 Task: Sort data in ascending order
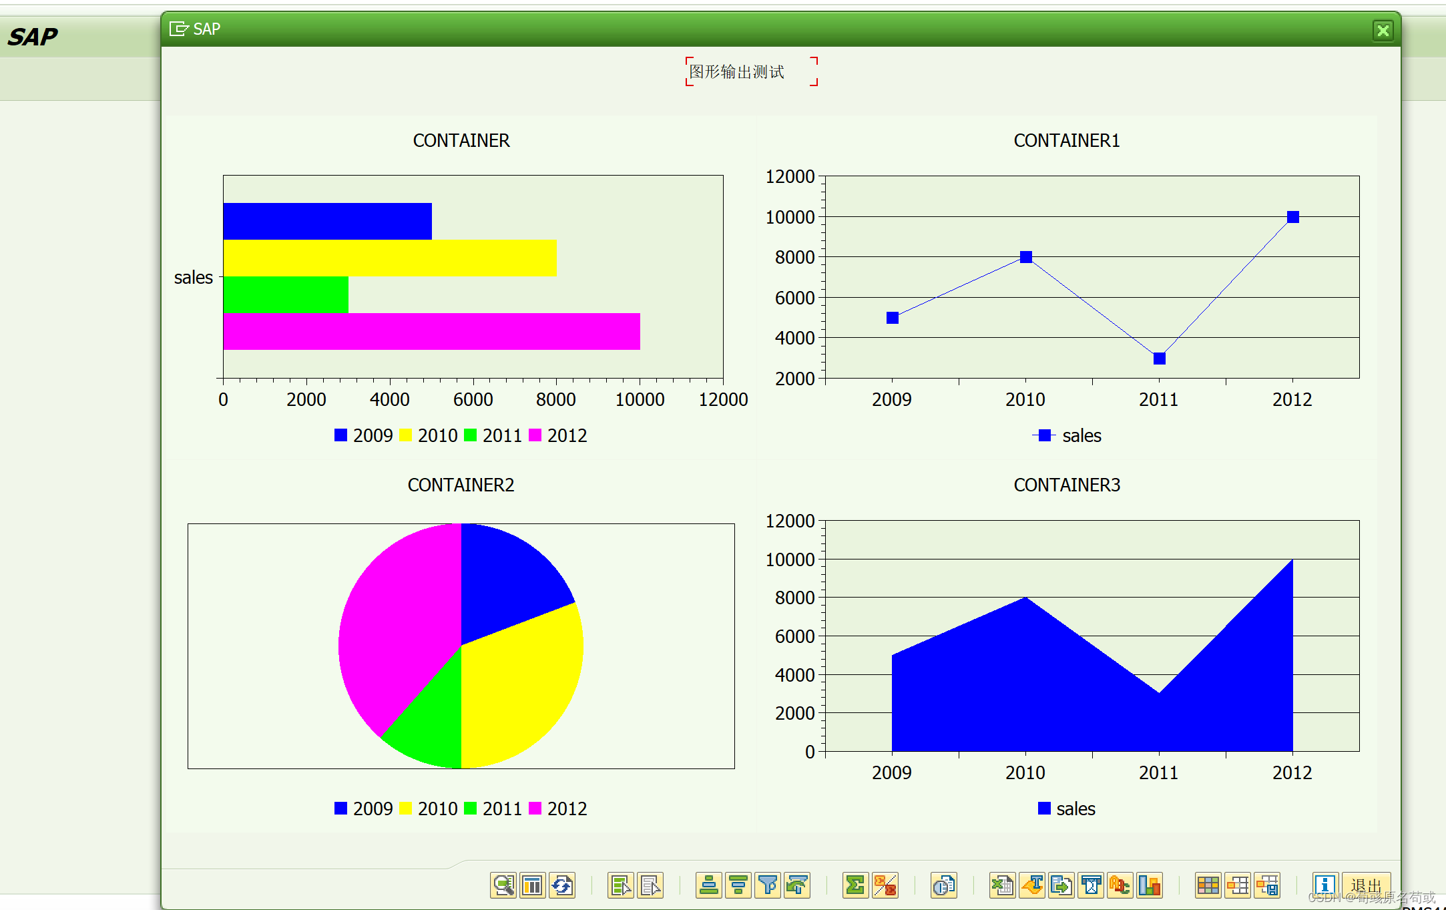pyautogui.click(x=708, y=886)
